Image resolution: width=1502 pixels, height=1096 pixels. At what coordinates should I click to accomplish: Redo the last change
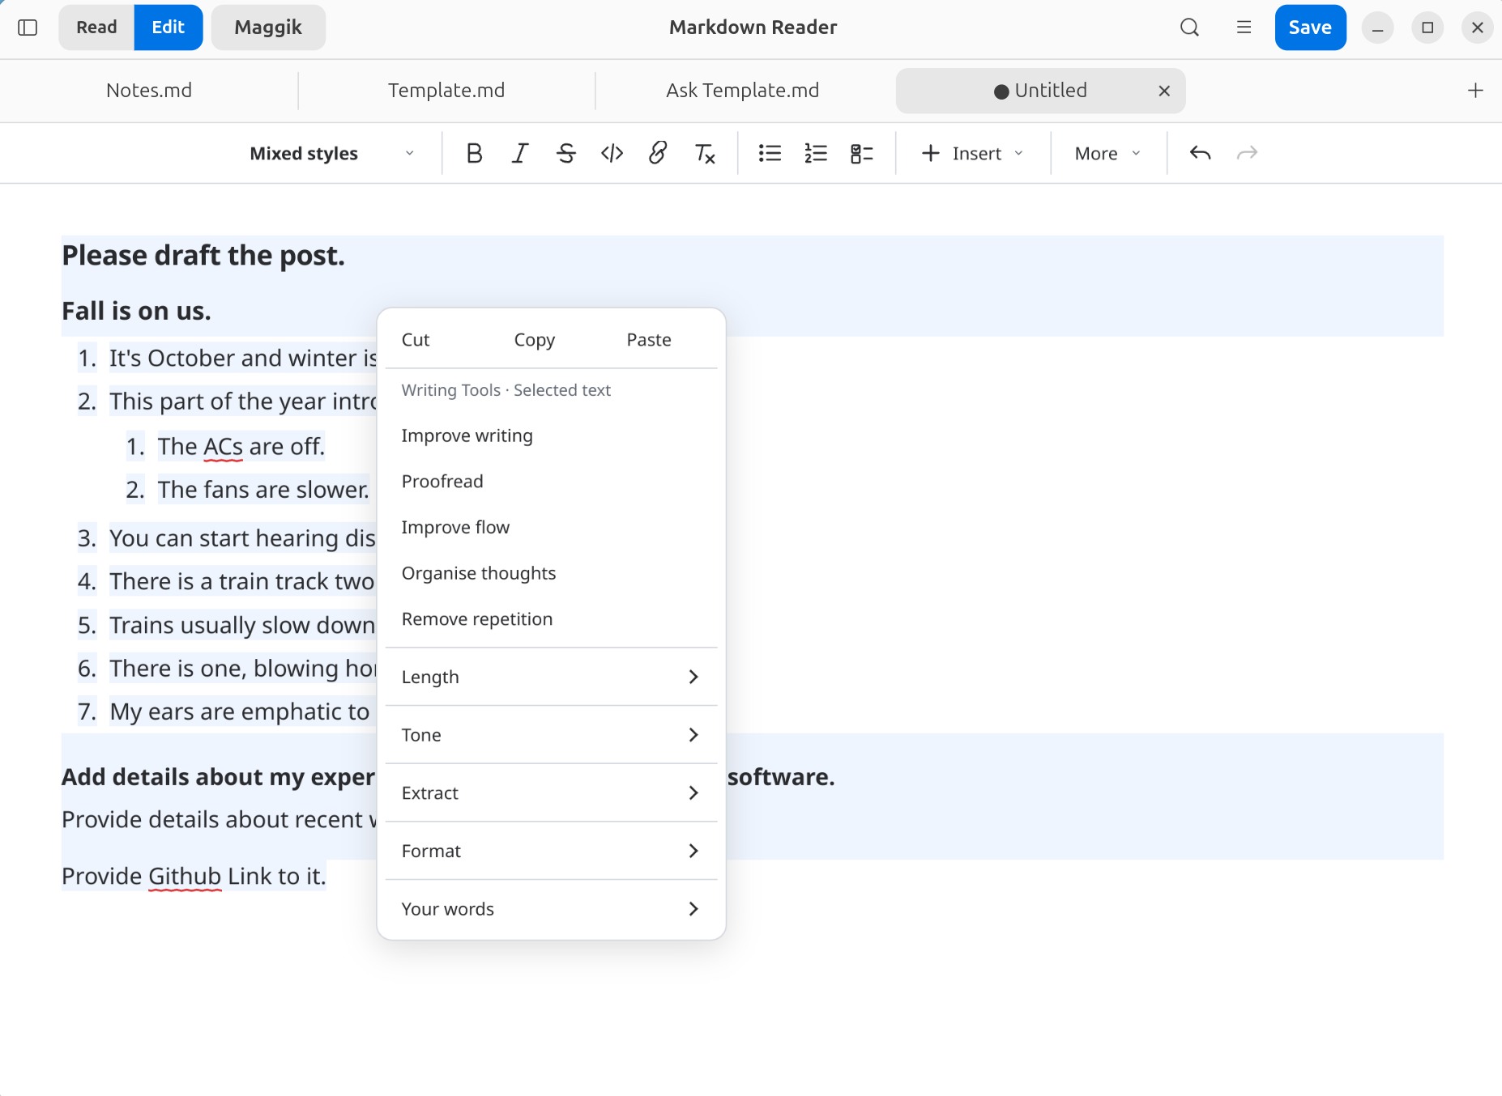[1247, 153]
